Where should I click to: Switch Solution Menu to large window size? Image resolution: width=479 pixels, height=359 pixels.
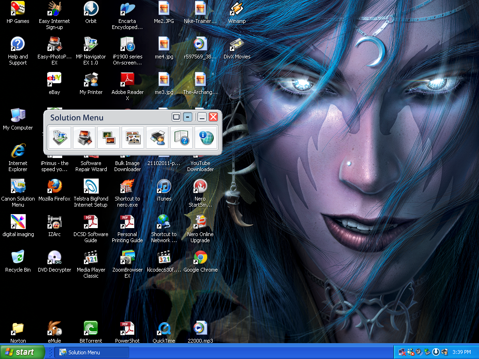coord(176,117)
